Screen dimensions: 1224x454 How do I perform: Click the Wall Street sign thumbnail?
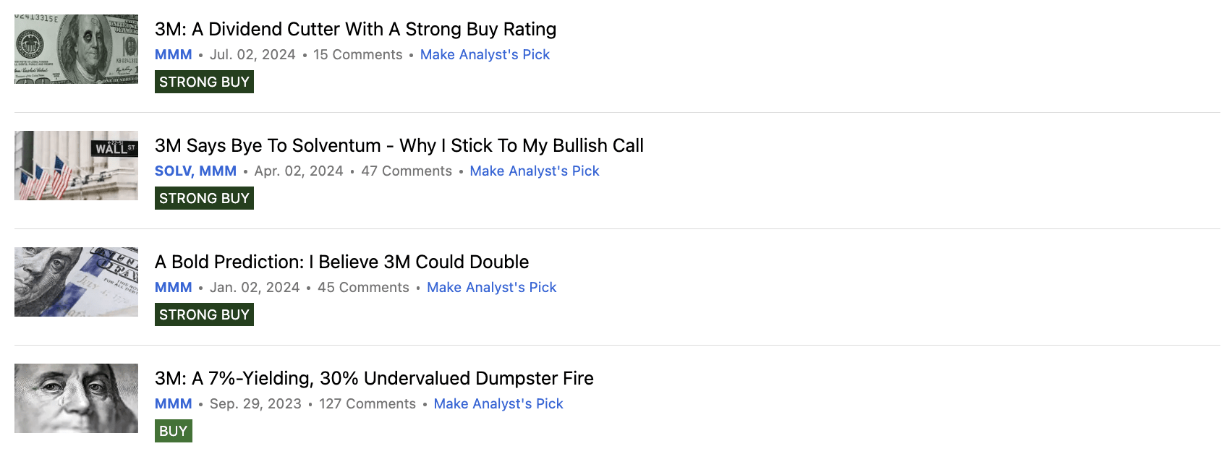click(x=76, y=166)
